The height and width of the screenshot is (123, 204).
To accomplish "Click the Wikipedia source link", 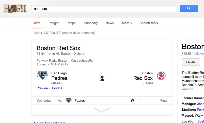I will click(x=187, y=89).
